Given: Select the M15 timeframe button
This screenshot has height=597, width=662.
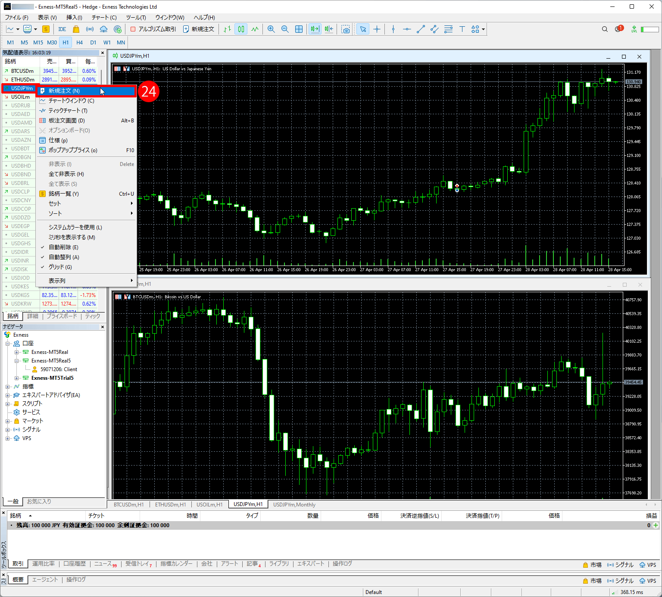Looking at the screenshot, I should [38, 43].
